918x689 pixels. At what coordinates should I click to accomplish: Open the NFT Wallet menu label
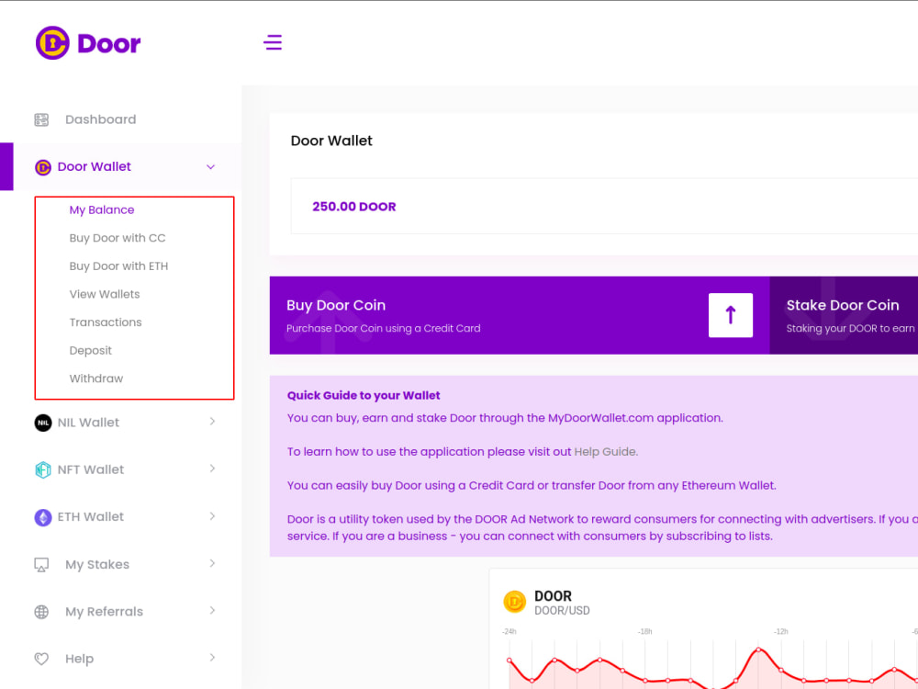(91, 469)
